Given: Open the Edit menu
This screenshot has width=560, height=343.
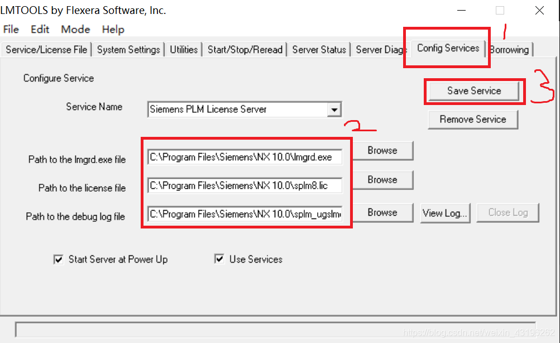Looking at the screenshot, I should [40, 29].
